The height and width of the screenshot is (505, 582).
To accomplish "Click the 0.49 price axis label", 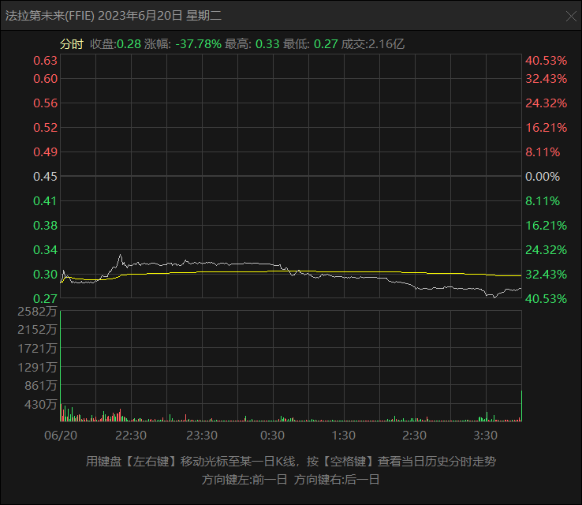I will 45,151.
